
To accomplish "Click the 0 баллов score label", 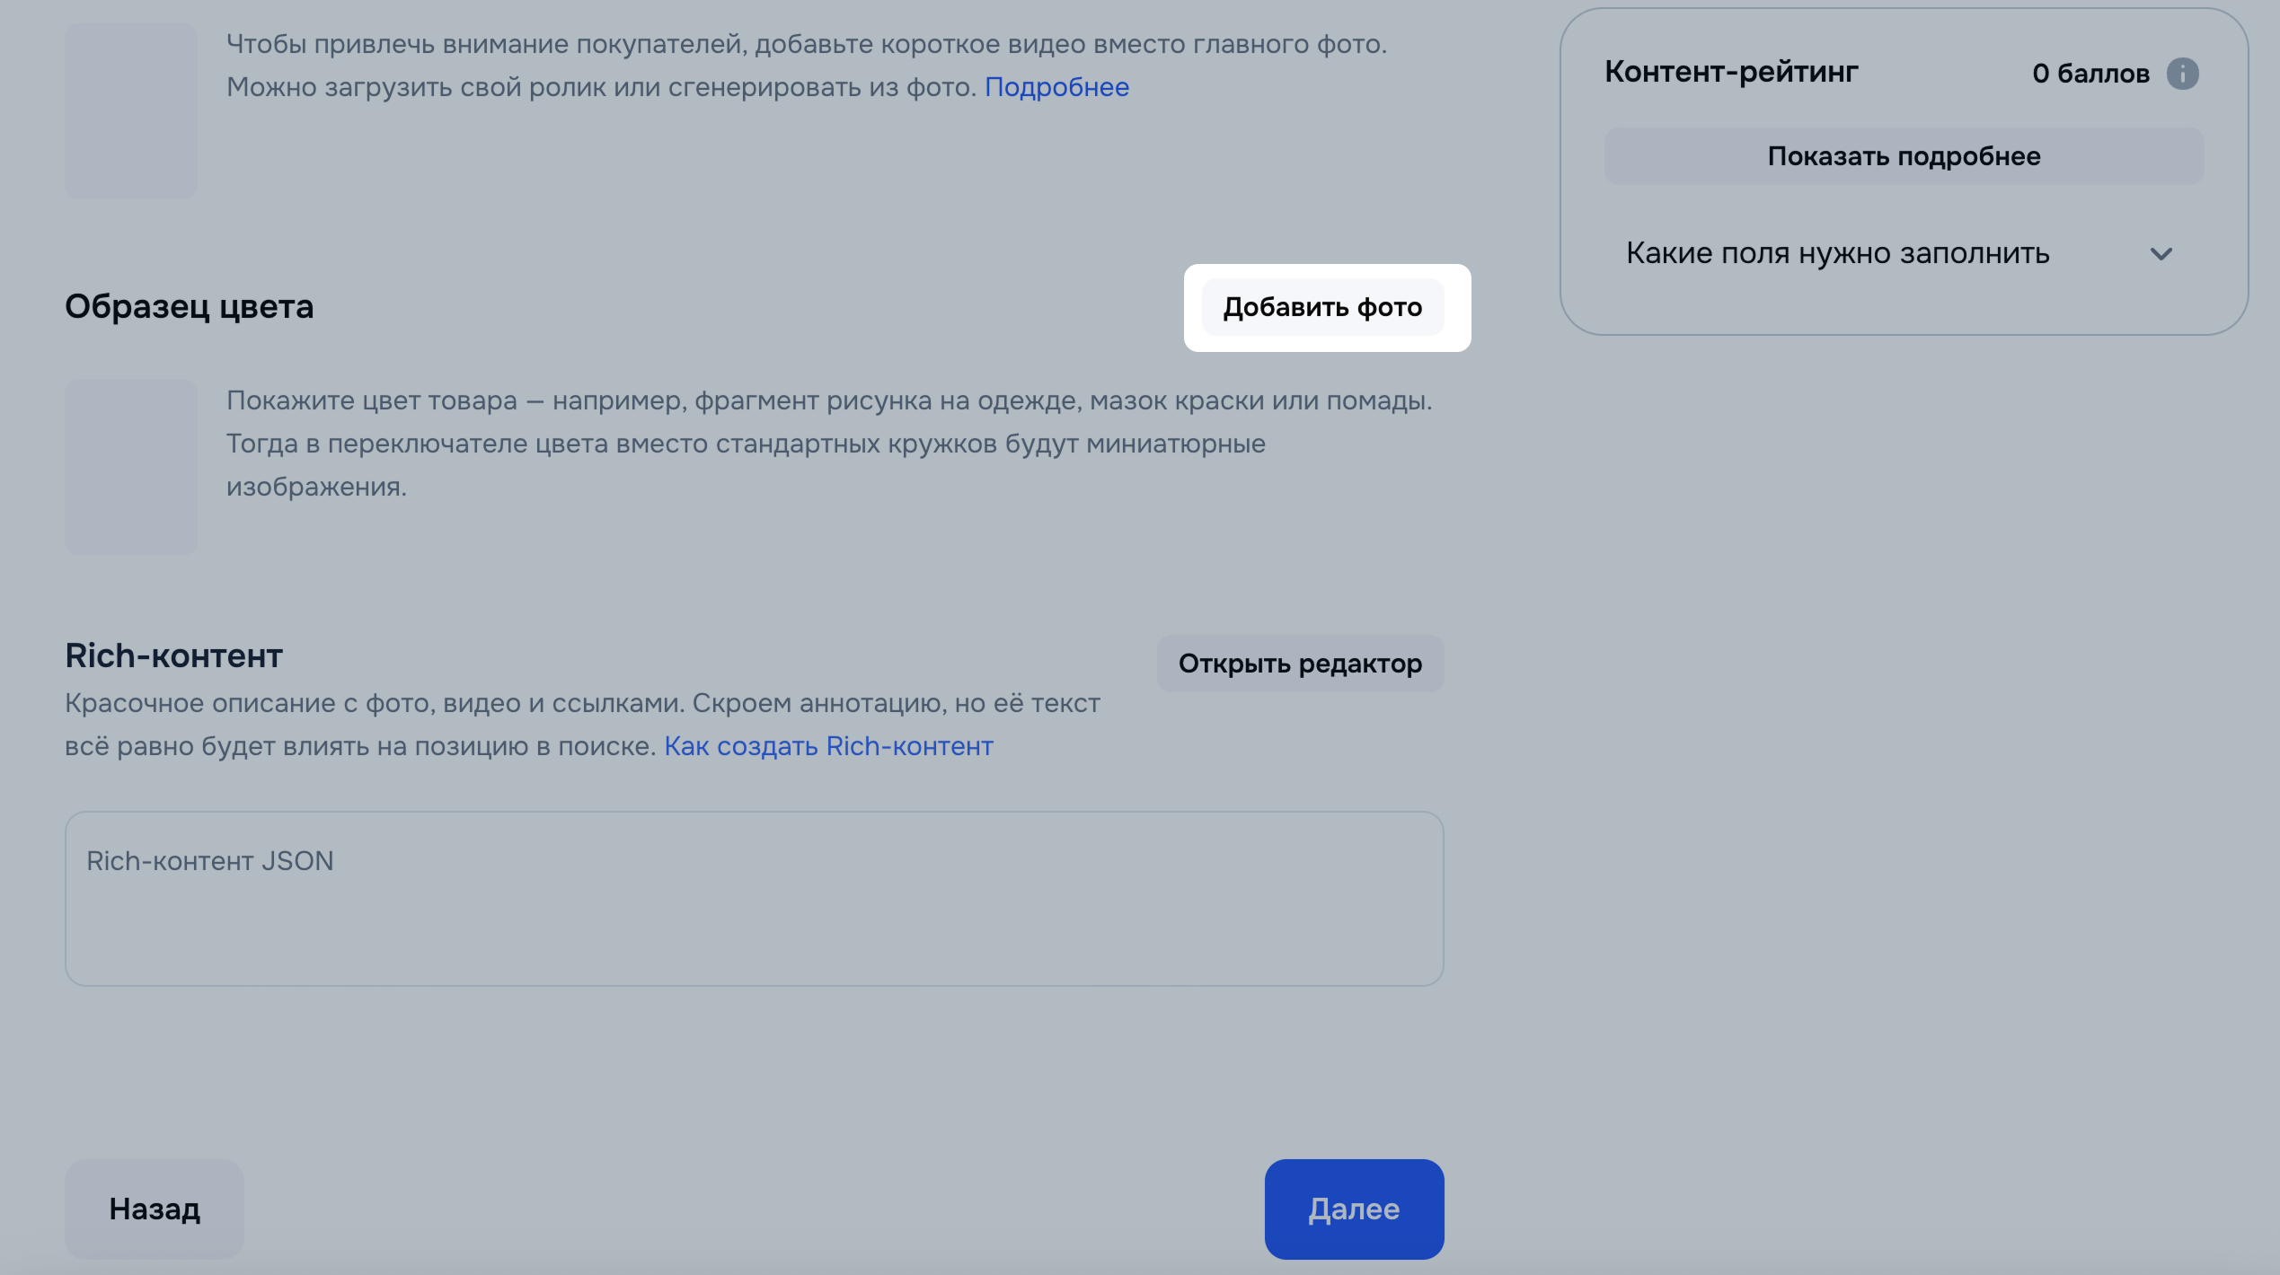I will pos(2090,74).
